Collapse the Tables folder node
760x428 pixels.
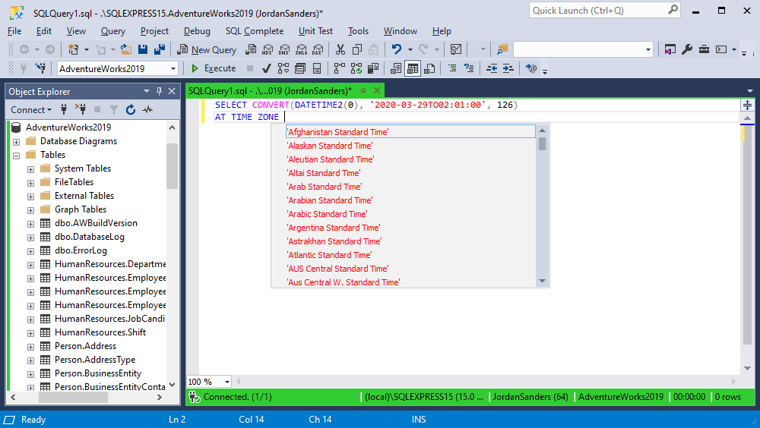coord(17,156)
